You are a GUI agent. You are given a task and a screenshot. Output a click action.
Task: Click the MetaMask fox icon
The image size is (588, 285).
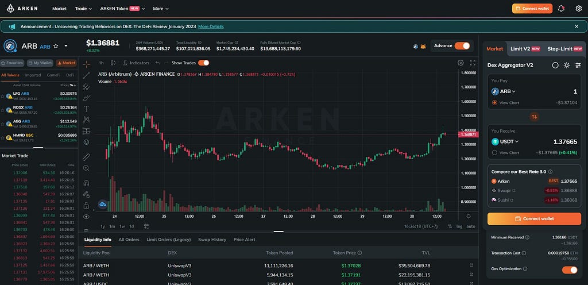tap(423, 46)
